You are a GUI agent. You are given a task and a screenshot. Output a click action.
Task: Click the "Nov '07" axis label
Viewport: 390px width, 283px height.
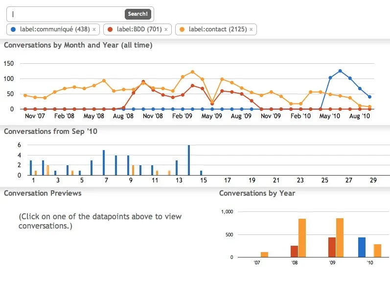(35, 116)
